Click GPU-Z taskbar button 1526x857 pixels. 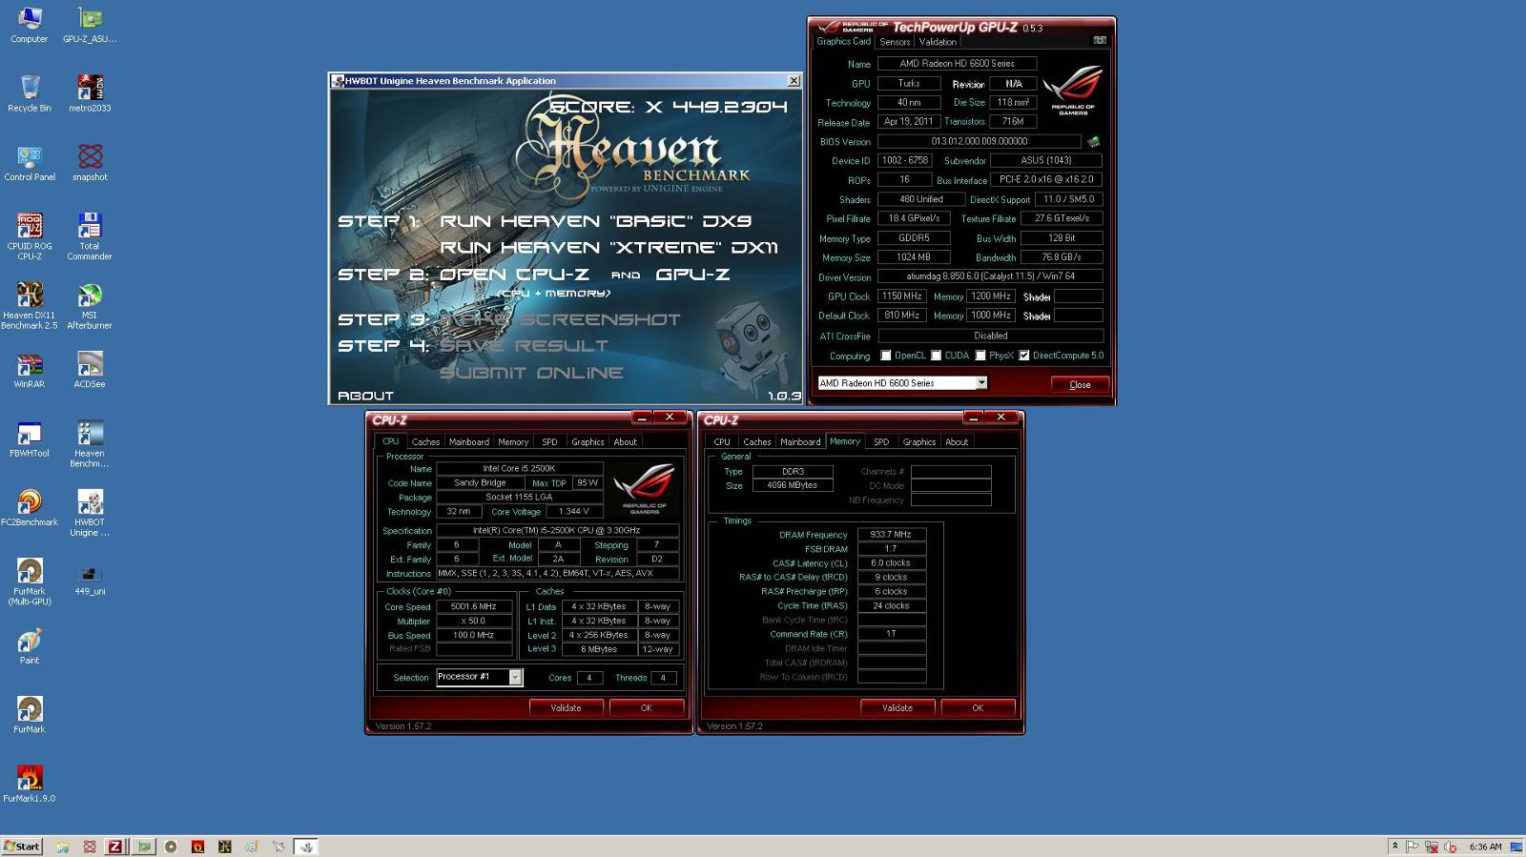[x=144, y=847]
